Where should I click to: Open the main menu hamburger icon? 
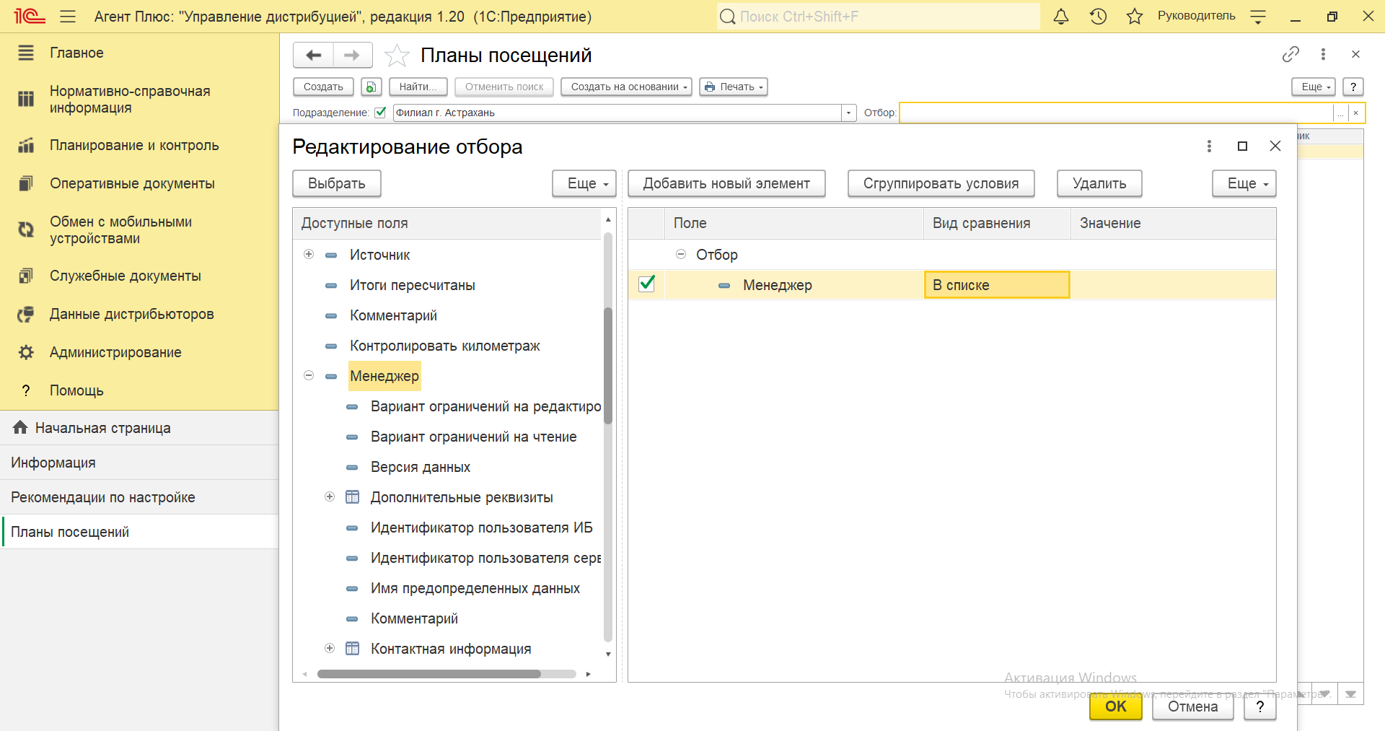point(68,16)
